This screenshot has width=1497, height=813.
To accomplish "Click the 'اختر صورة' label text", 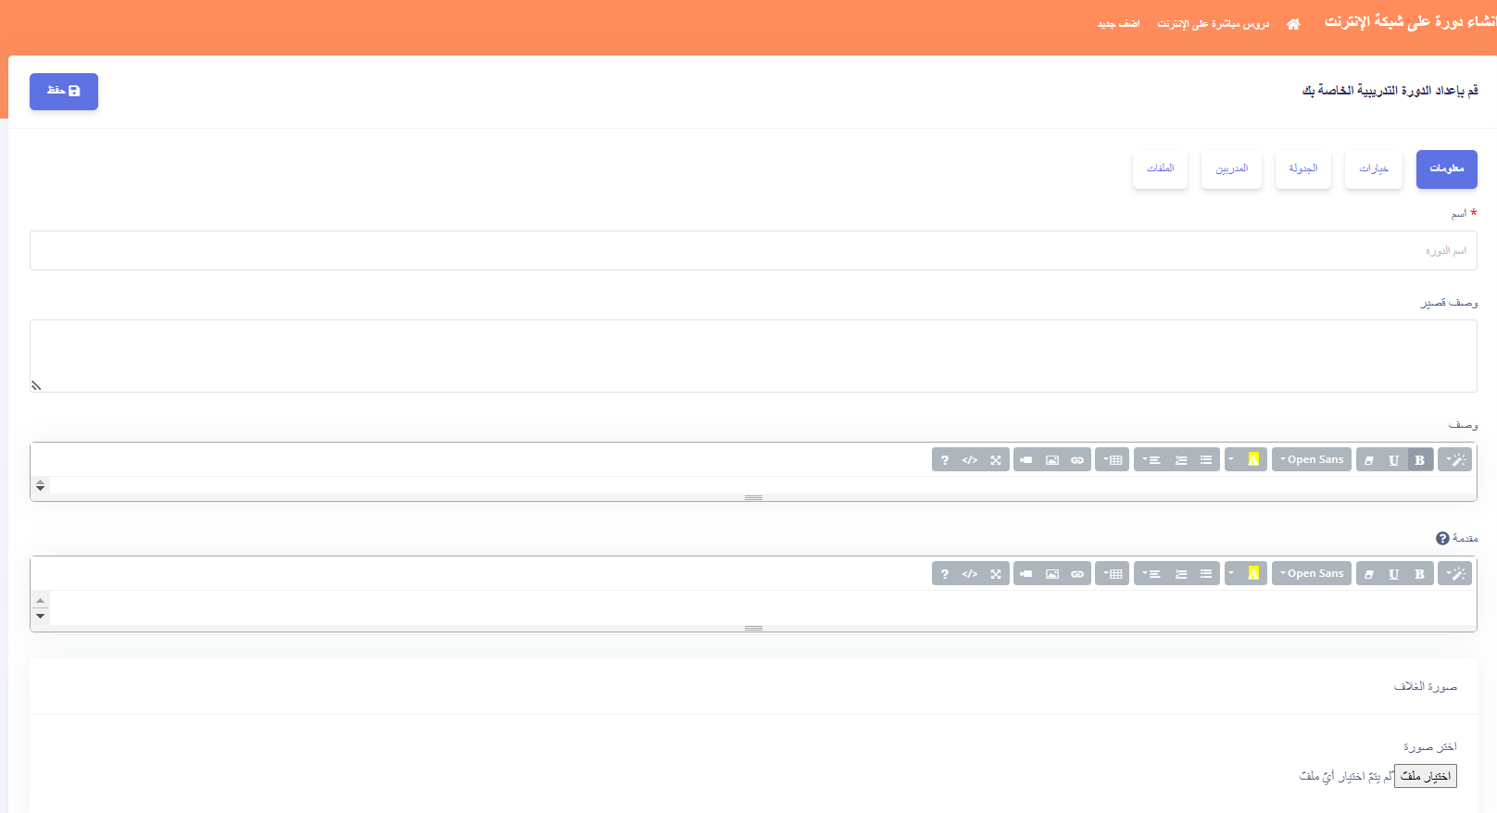I will 1430,746.
